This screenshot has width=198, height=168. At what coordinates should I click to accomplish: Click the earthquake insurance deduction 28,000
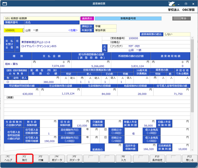pyautogui.click(x=142, y=94)
